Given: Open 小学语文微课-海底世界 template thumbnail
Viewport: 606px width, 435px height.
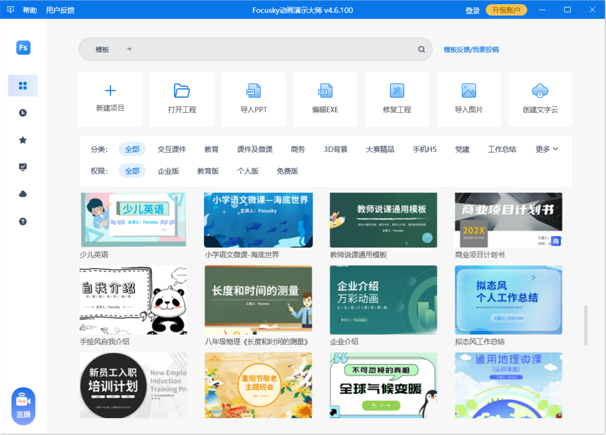Looking at the screenshot, I should pyautogui.click(x=258, y=220).
